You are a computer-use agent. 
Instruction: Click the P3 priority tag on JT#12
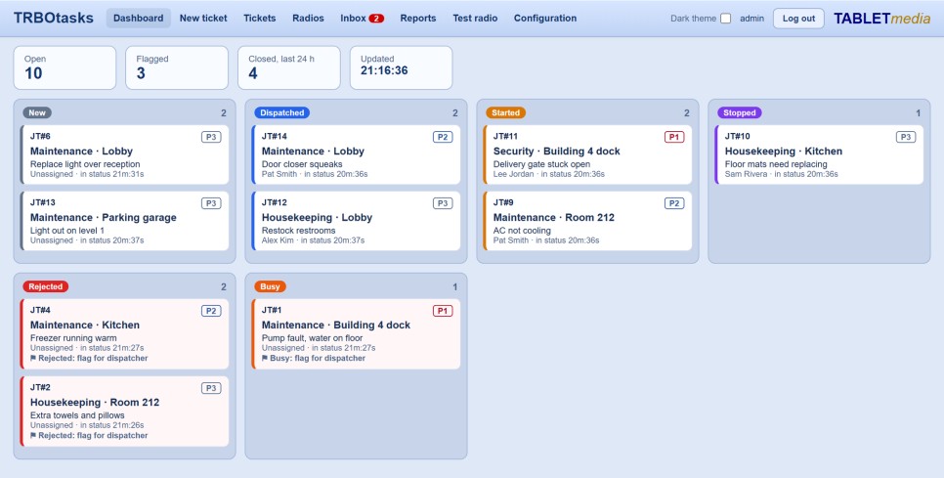[443, 203]
